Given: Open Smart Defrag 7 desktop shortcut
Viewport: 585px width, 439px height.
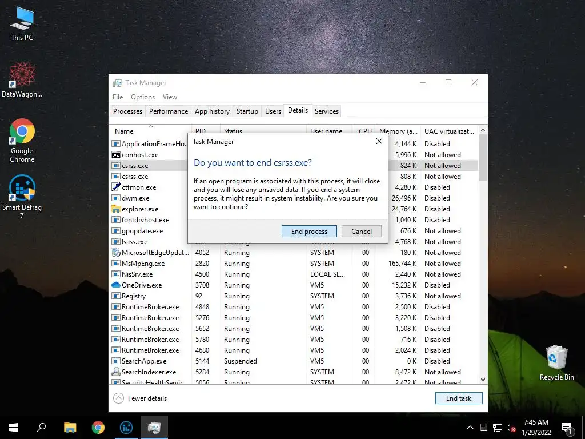Looking at the screenshot, I should 22,197.
